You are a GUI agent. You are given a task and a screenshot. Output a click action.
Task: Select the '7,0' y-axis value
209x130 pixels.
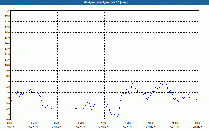tap(8, 82)
